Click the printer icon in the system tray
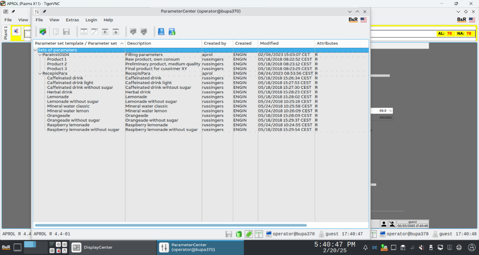The image size is (479, 255). [459, 247]
